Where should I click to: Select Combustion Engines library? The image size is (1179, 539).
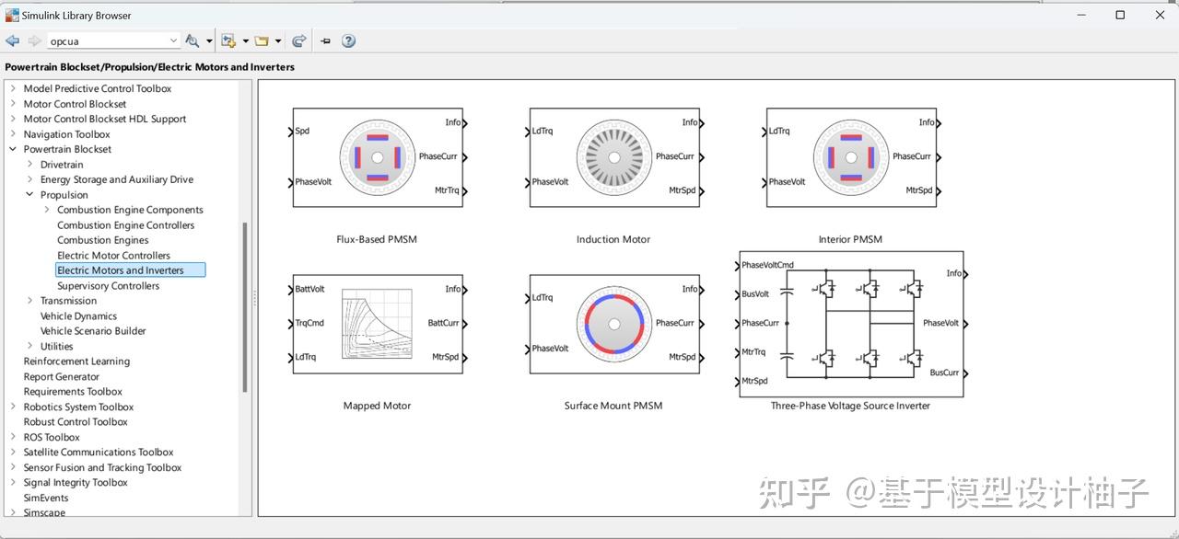click(x=103, y=240)
